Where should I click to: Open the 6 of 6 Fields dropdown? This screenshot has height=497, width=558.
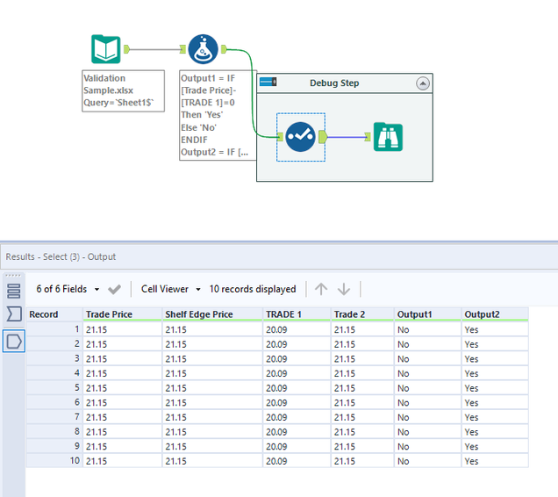coord(67,289)
